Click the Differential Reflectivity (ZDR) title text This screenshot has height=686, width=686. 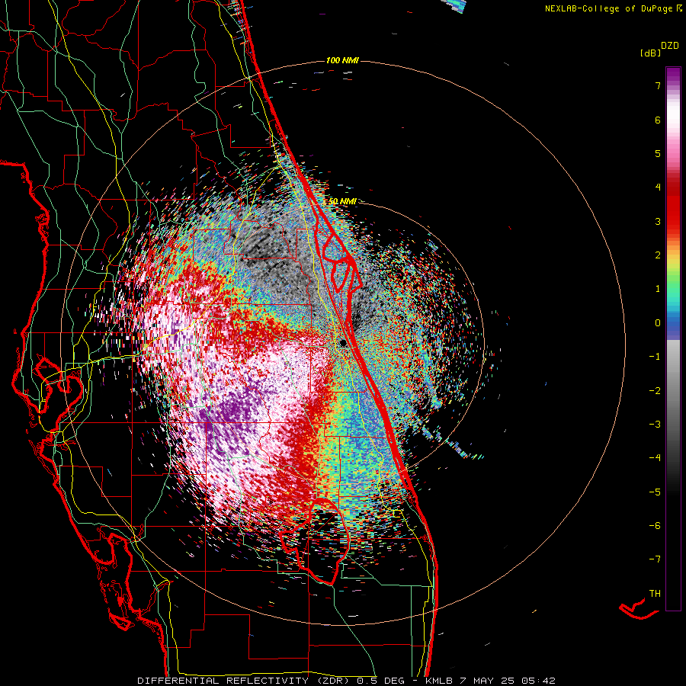tap(245, 681)
